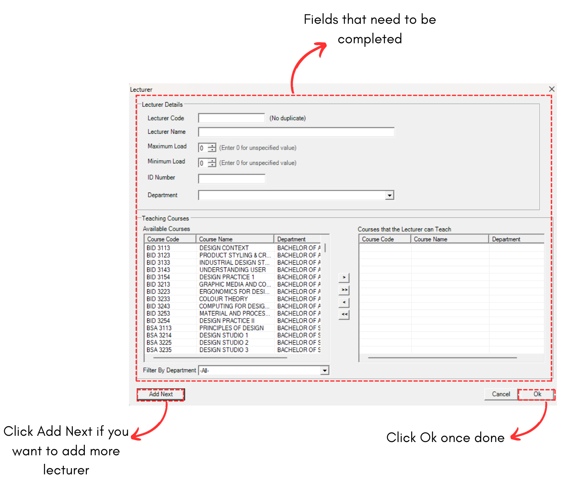Click the Available Courses horizontal scrollbar
The height and width of the screenshot is (481, 565).
(x=220, y=357)
